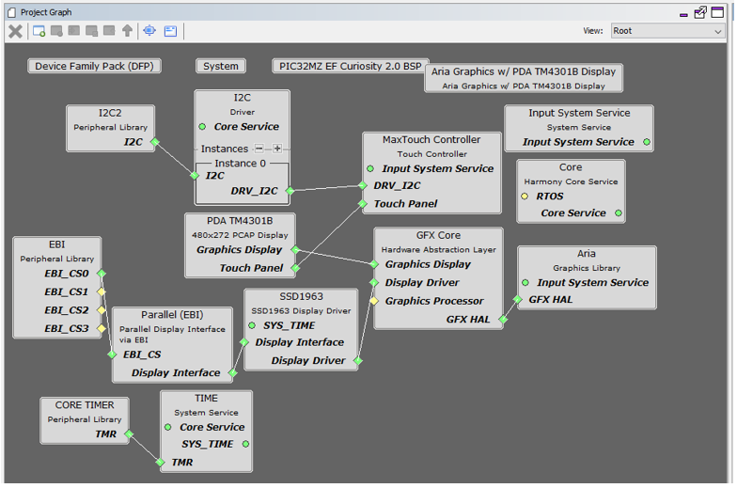This screenshot has width=737, height=488.
Task: Select the System node
Action: 221,66
